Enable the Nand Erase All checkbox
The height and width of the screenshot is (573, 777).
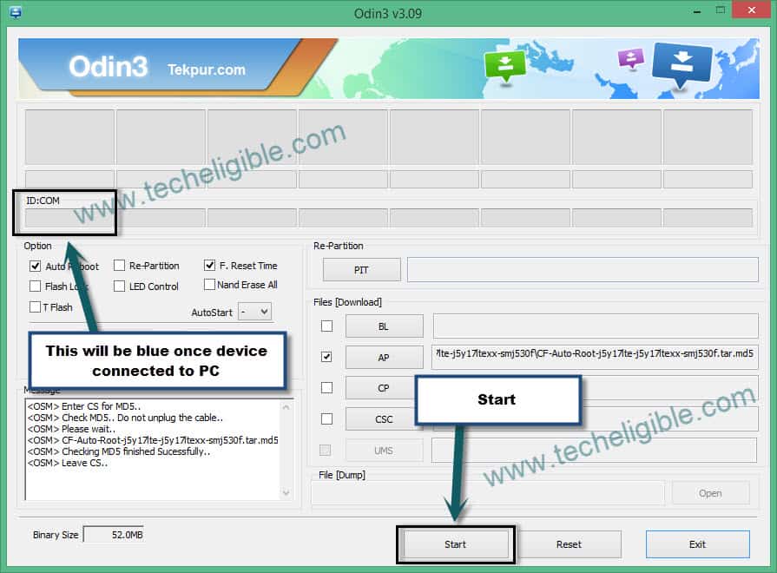209,285
